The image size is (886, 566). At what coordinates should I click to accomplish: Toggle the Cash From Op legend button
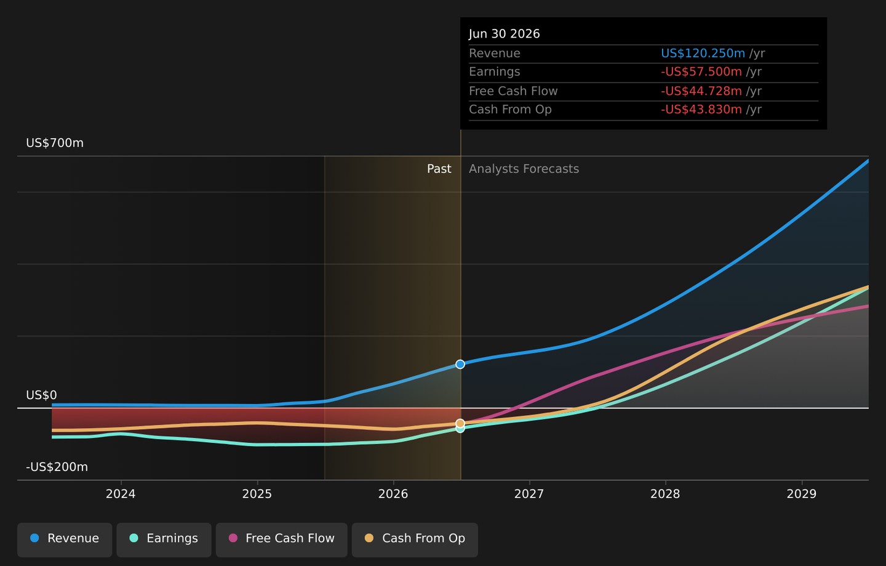[415, 540]
